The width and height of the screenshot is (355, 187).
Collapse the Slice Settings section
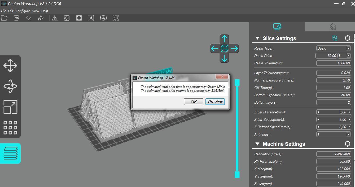[257, 38]
